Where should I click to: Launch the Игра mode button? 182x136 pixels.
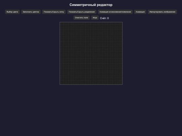tap(95, 18)
